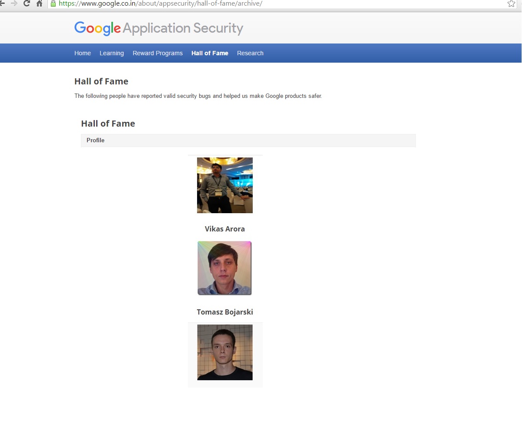The image size is (522, 422).
Task: Open the Research navigation item
Action: click(250, 53)
